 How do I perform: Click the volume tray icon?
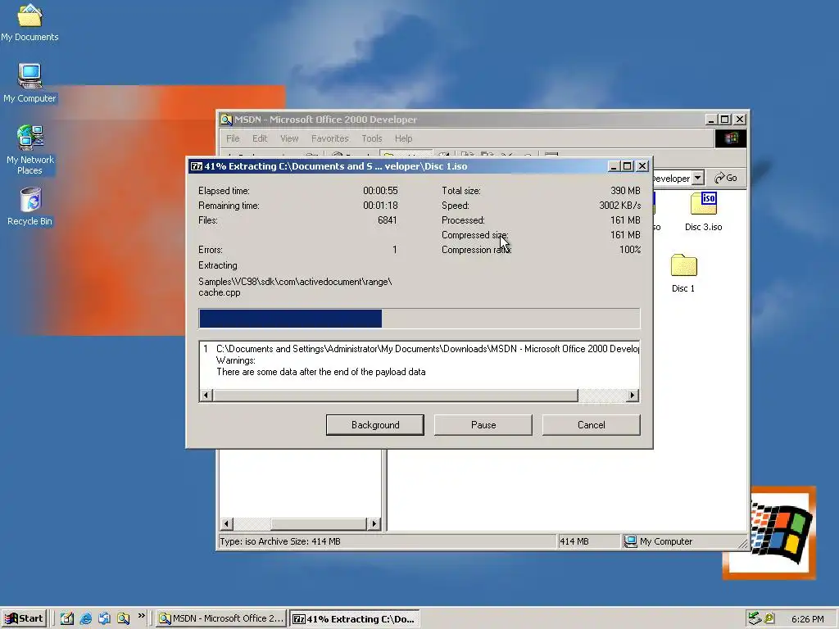[769, 618]
